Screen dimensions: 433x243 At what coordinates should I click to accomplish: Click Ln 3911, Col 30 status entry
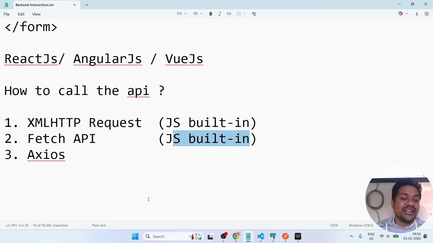pos(17,225)
